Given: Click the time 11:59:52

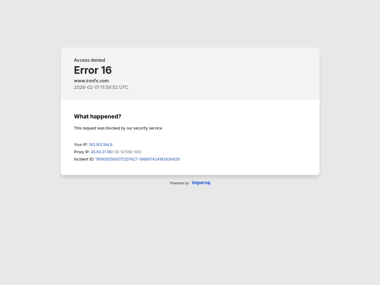Looking at the screenshot, I should pos(109,87).
